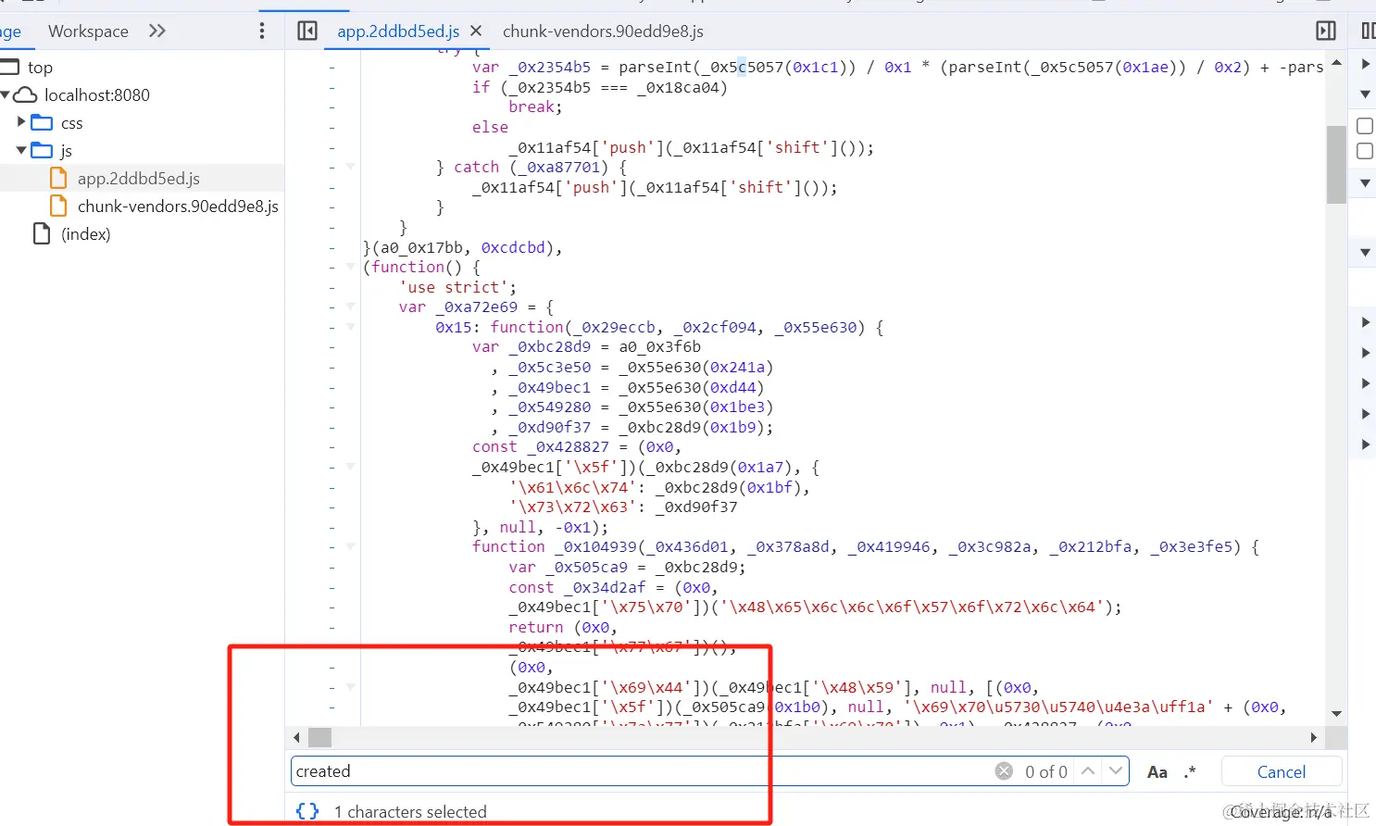Click the pretty-print curly braces icon
The height and width of the screenshot is (826, 1376).
point(307,811)
